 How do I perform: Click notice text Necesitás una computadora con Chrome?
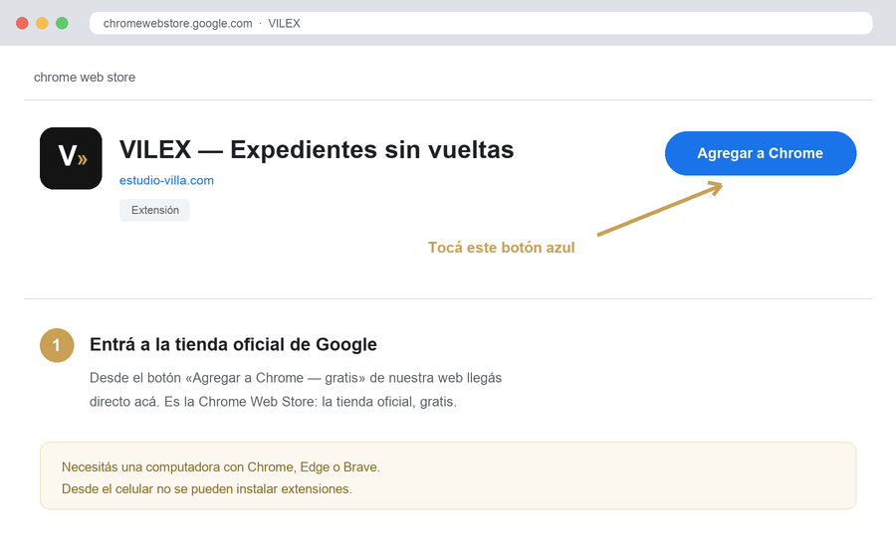pyautogui.click(x=221, y=466)
